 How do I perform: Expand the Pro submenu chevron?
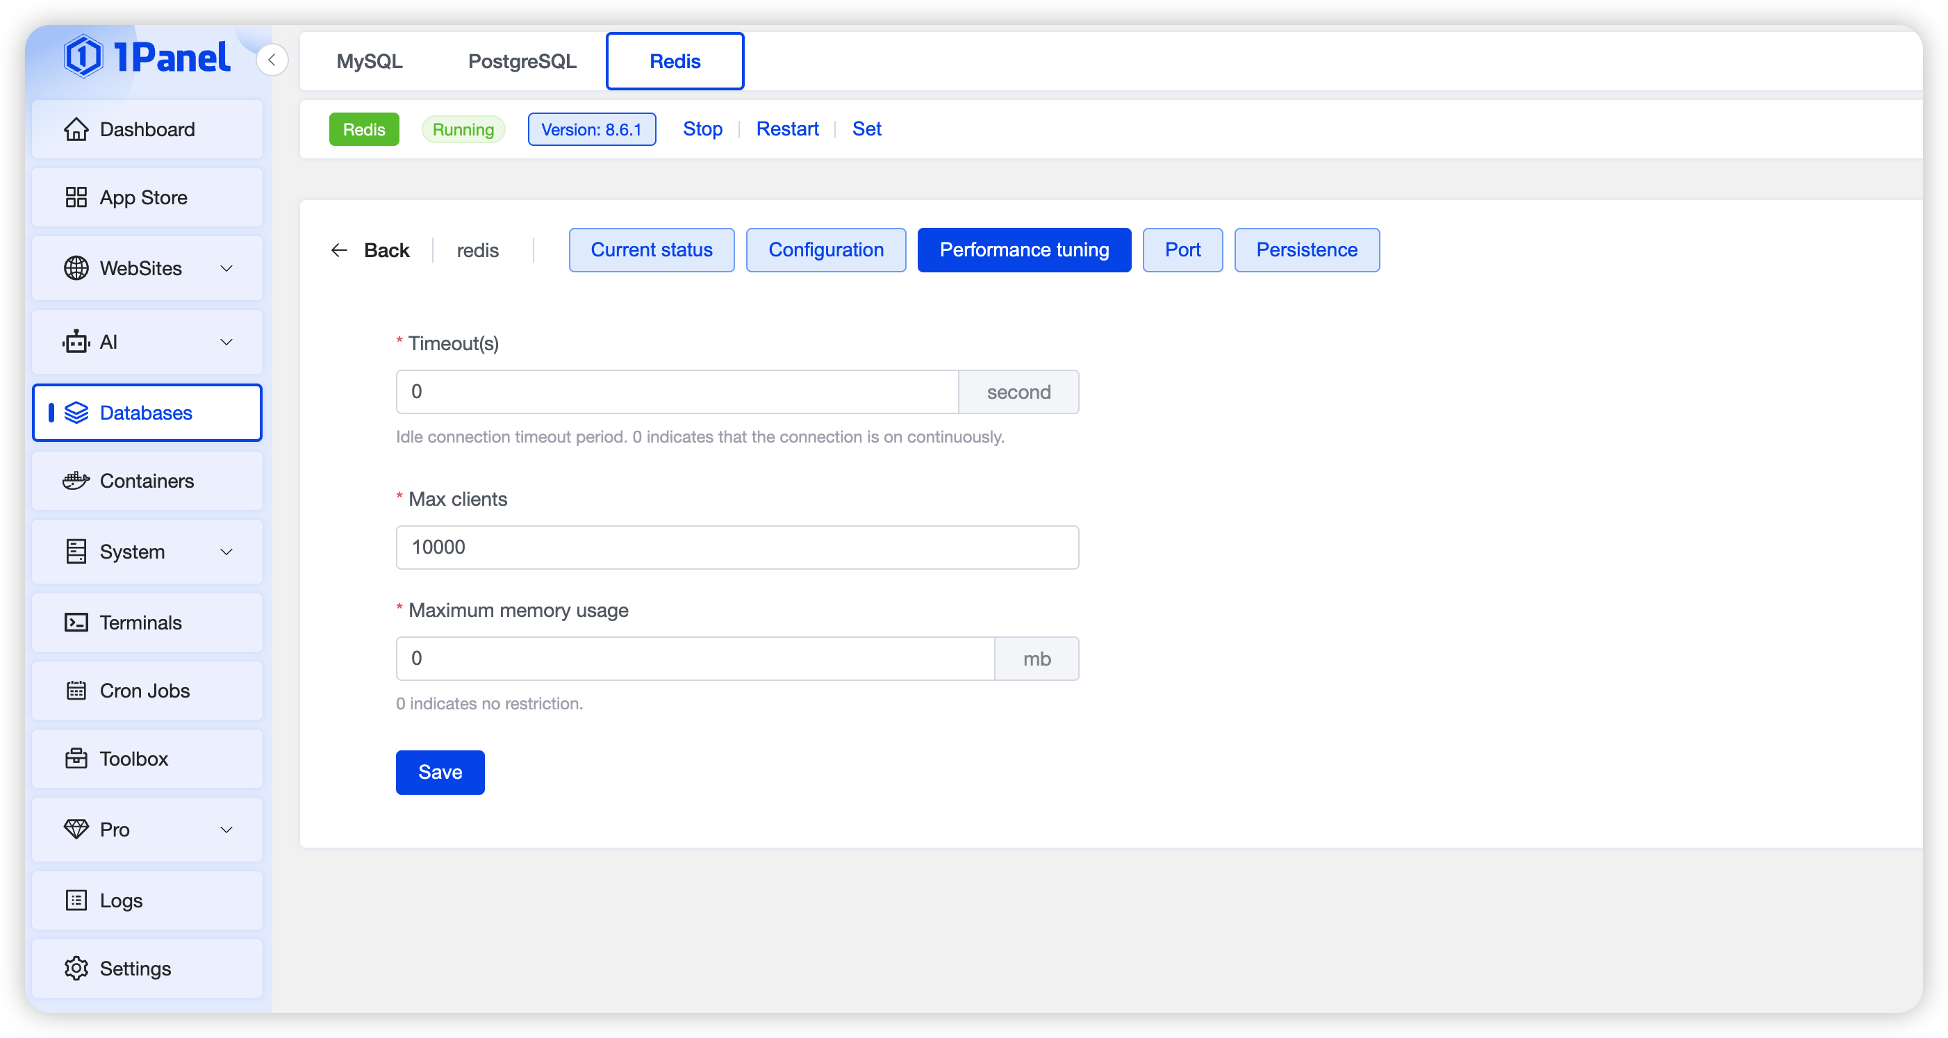click(226, 830)
